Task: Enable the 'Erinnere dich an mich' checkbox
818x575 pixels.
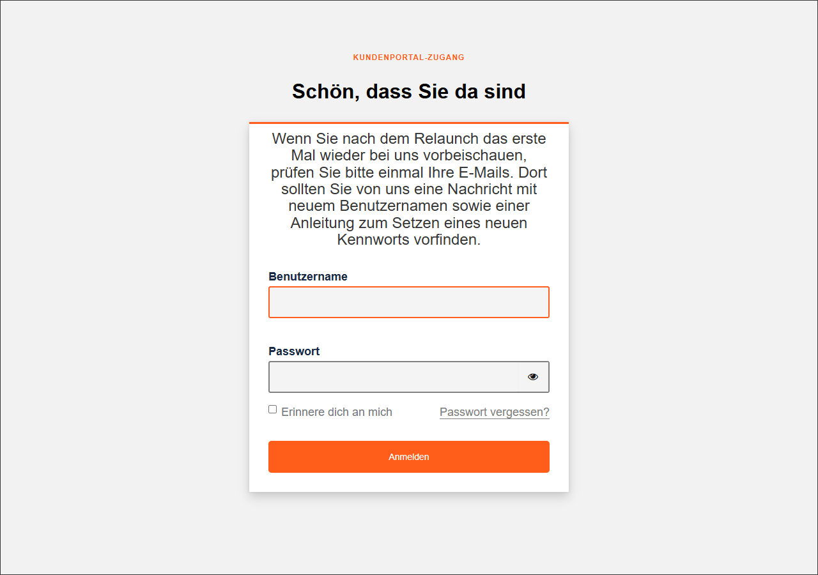Action: (272, 409)
